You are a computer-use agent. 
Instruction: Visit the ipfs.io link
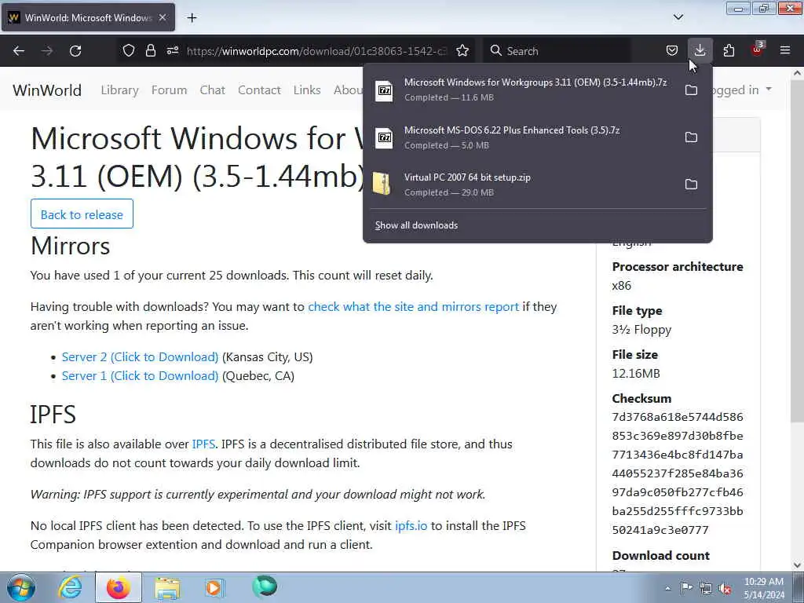click(411, 526)
